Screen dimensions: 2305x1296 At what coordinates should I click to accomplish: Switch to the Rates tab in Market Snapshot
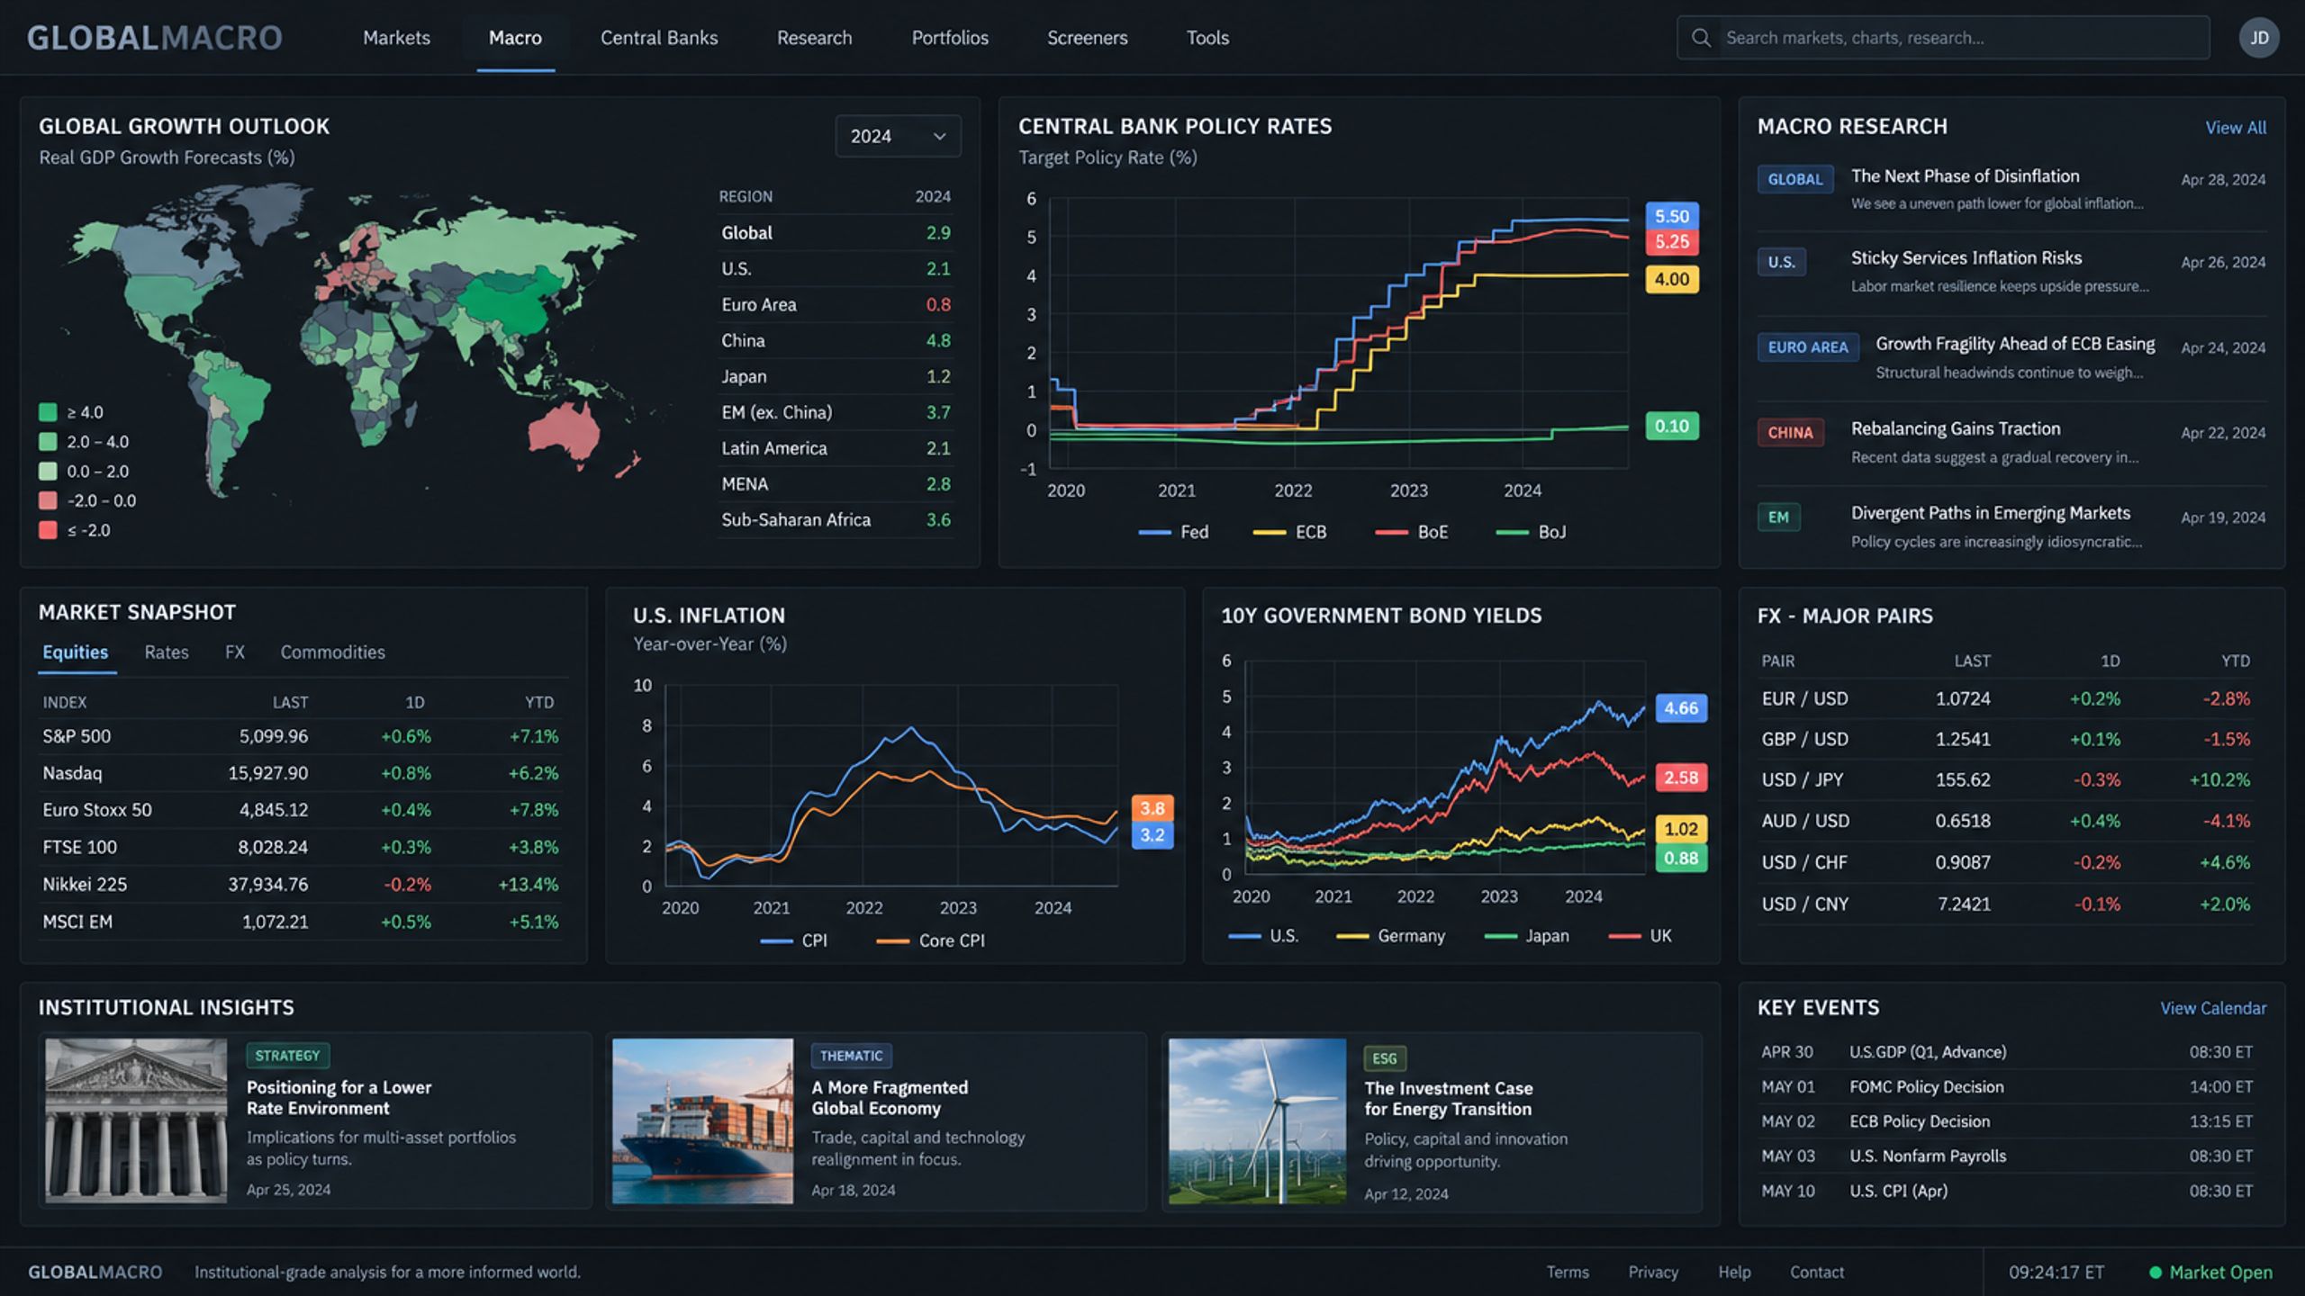click(167, 652)
